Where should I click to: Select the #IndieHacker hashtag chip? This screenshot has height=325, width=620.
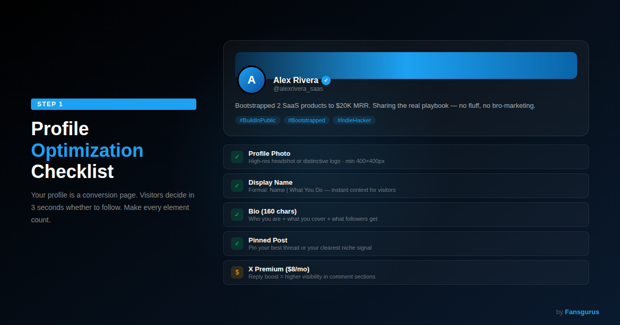(x=354, y=120)
